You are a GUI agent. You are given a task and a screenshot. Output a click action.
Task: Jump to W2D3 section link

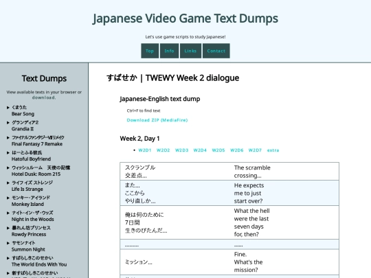(x=181, y=150)
